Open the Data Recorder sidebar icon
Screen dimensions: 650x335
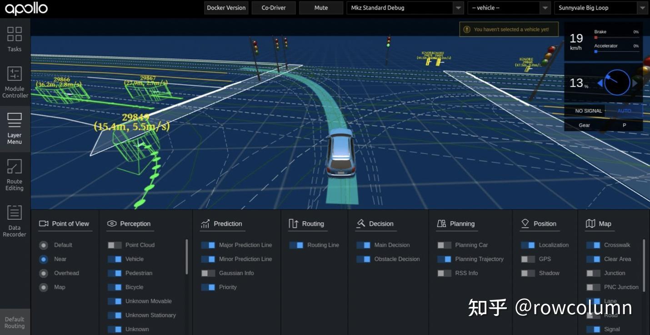pyautogui.click(x=15, y=221)
